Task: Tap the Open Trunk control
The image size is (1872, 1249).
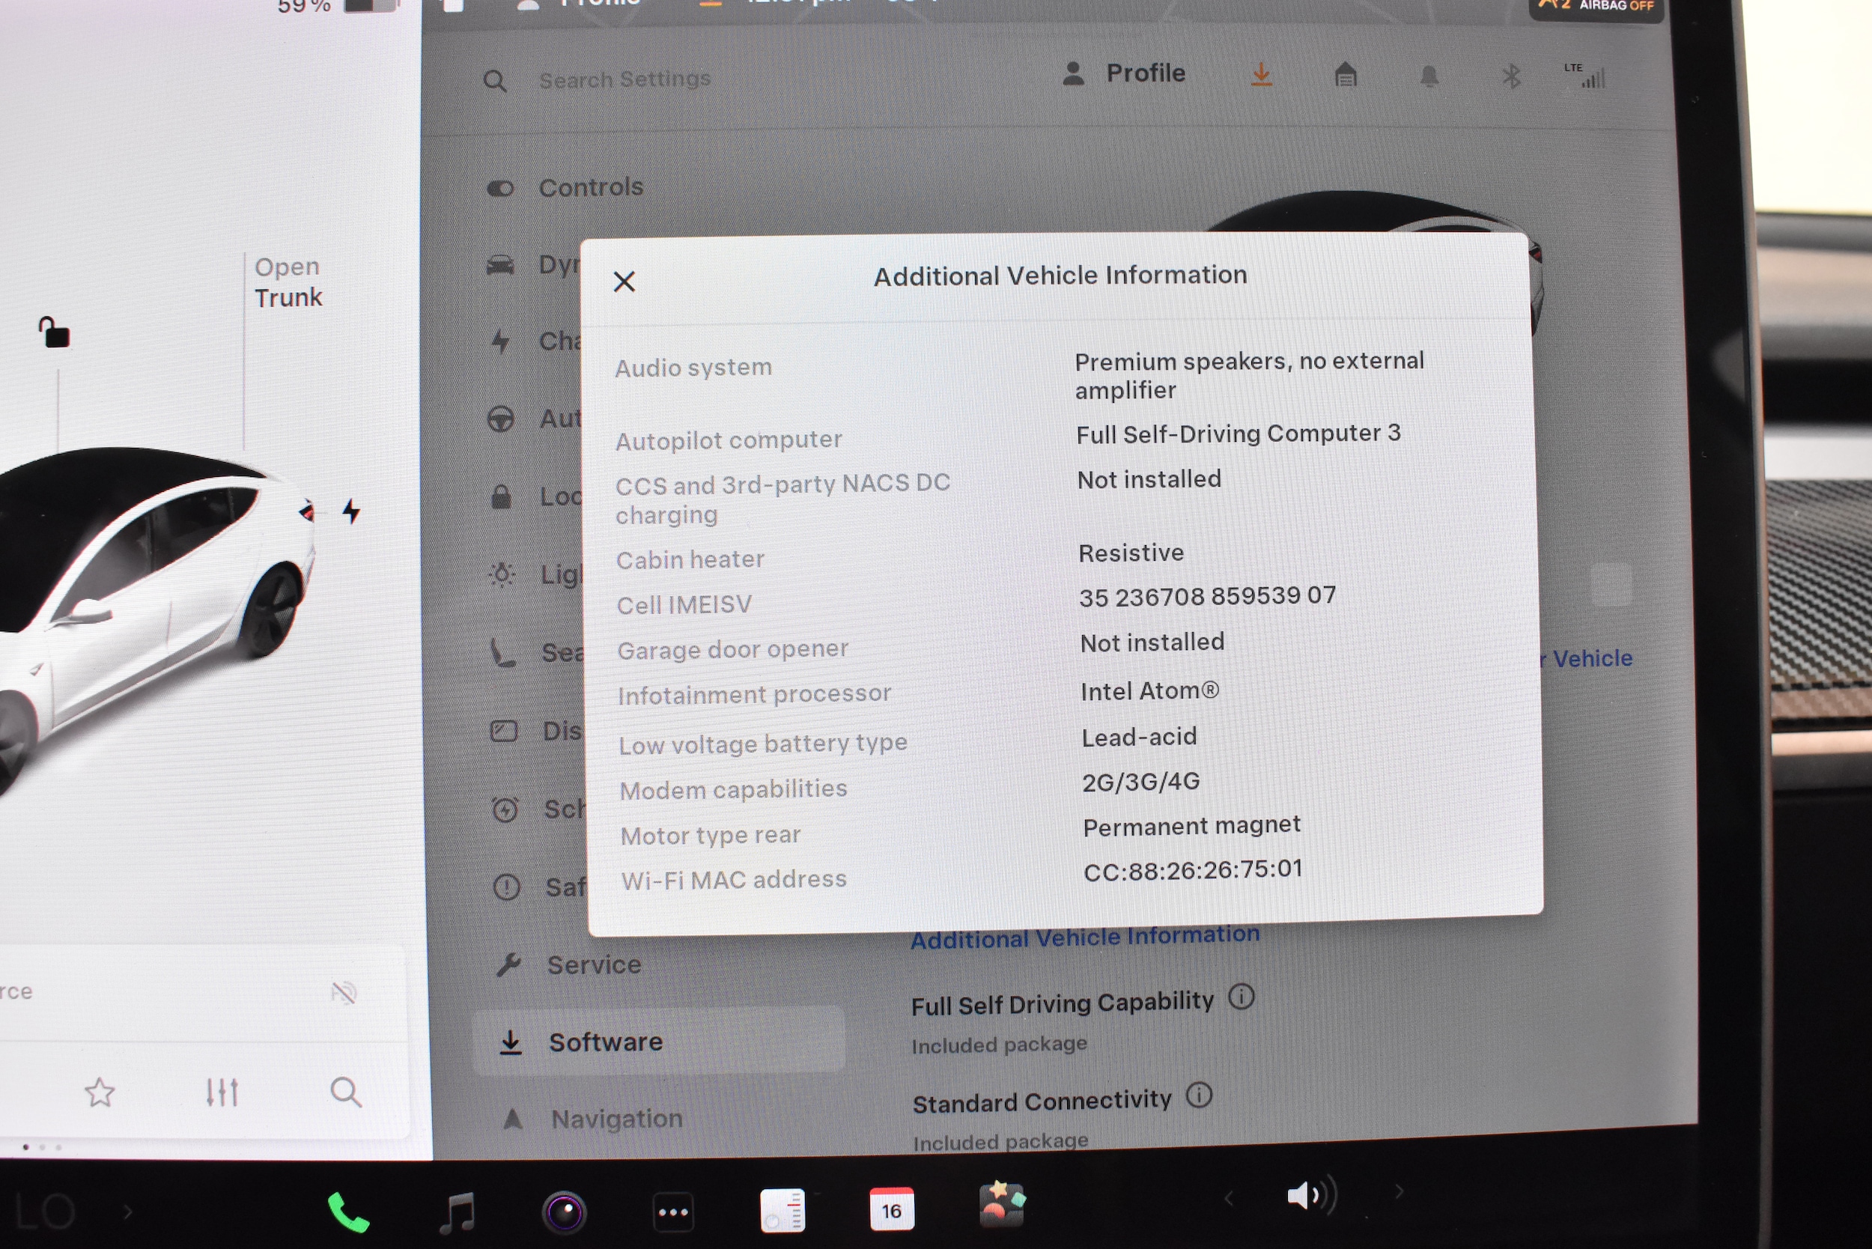Action: (288, 282)
